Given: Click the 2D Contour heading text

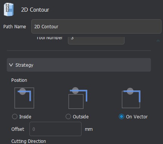Looking at the screenshot, I should coord(35,10).
